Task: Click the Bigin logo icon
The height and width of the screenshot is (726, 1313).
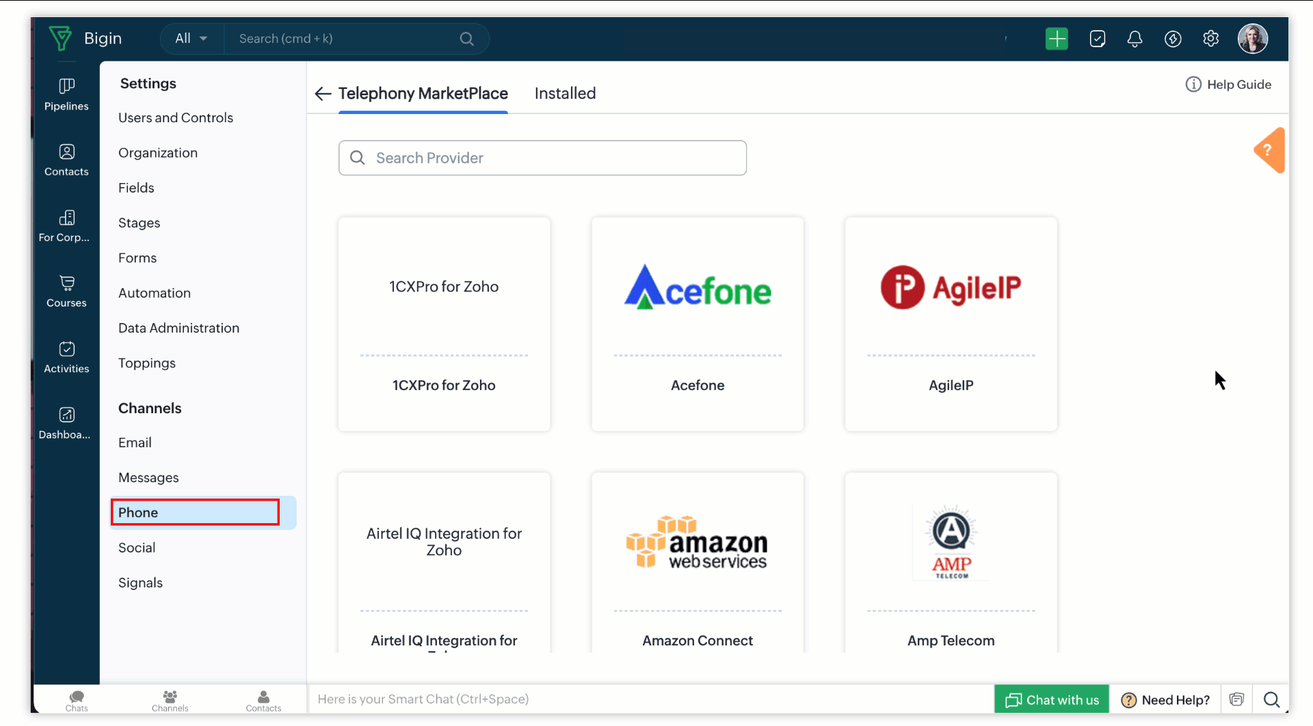Action: pyautogui.click(x=60, y=38)
